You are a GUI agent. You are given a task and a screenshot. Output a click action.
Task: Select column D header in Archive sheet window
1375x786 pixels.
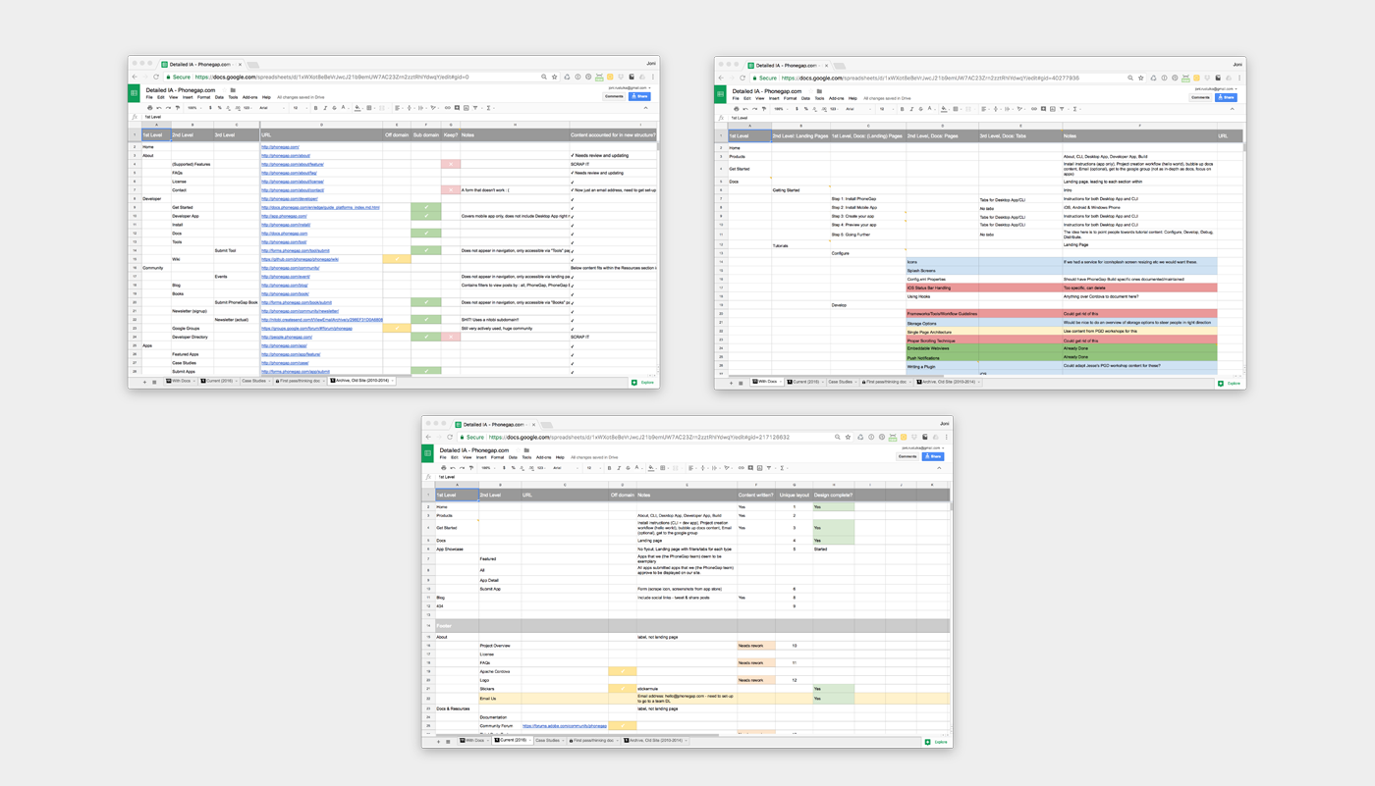tap(321, 125)
